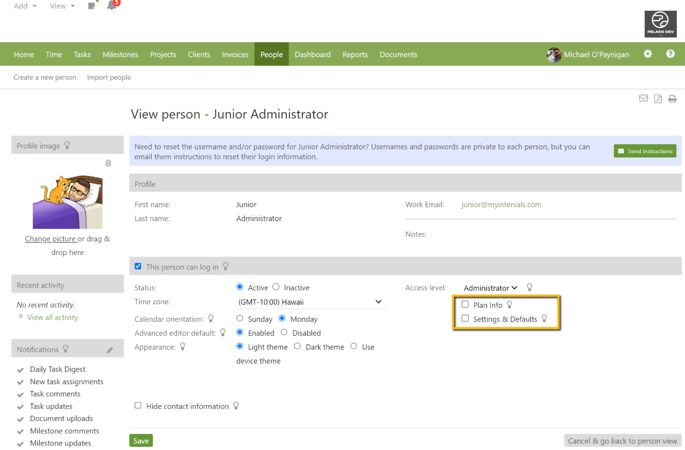Select the Inactive status radio button

[x=276, y=287]
